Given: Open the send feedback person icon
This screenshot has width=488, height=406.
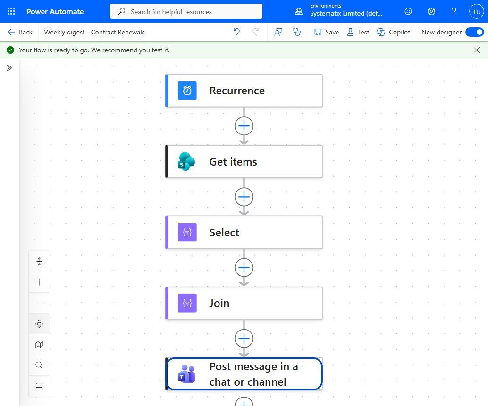Looking at the screenshot, I should 278,32.
